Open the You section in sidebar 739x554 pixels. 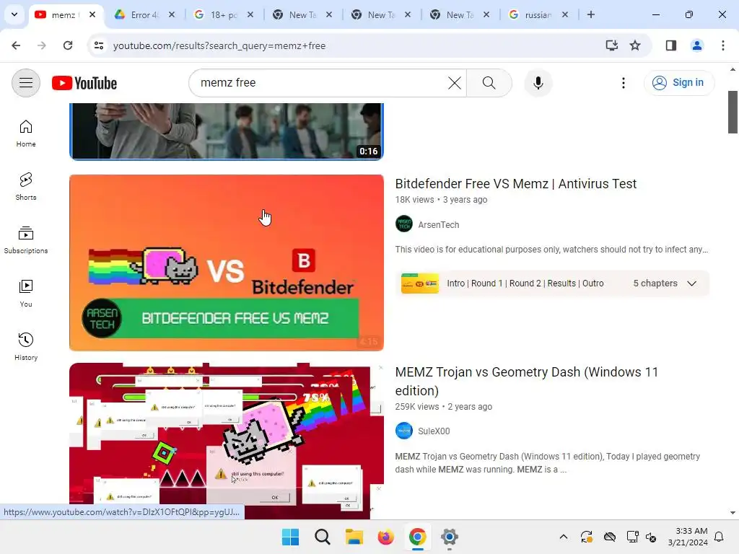tap(26, 293)
